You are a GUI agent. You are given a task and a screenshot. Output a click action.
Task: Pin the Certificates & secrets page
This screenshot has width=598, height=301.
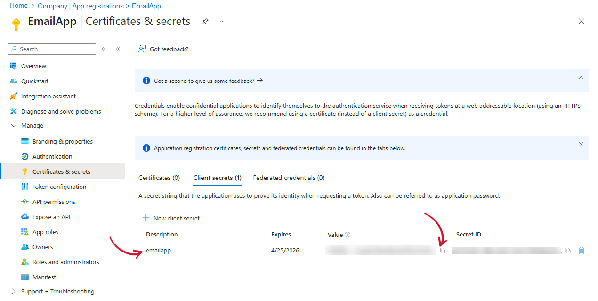[x=205, y=21]
